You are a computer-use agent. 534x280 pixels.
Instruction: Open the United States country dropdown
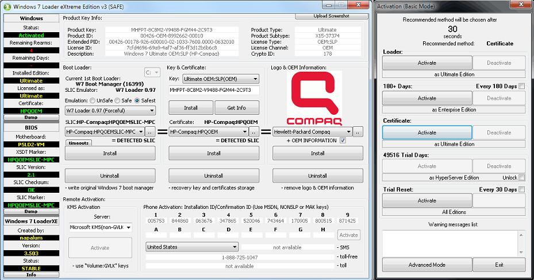click(192, 247)
